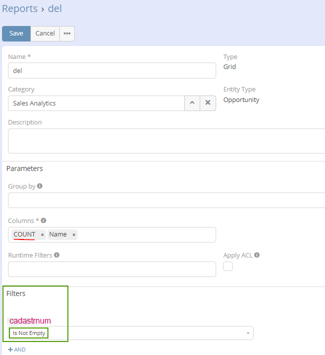The image size is (325, 355).
Task: Click the Runtime Filters field
Action: [112, 269]
